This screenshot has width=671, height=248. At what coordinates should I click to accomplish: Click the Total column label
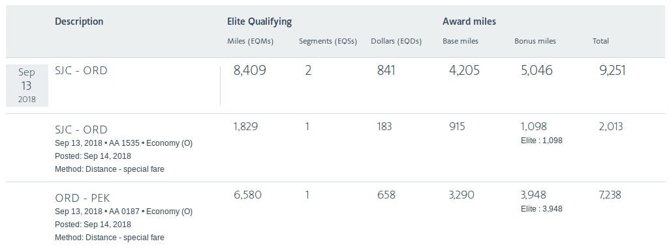point(601,42)
